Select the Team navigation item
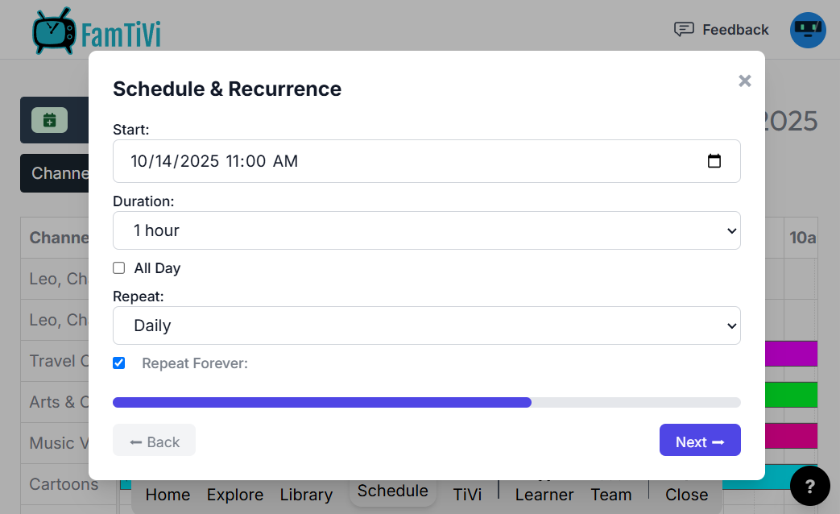The image size is (840, 514). pyautogui.click(x=611, y=495)
